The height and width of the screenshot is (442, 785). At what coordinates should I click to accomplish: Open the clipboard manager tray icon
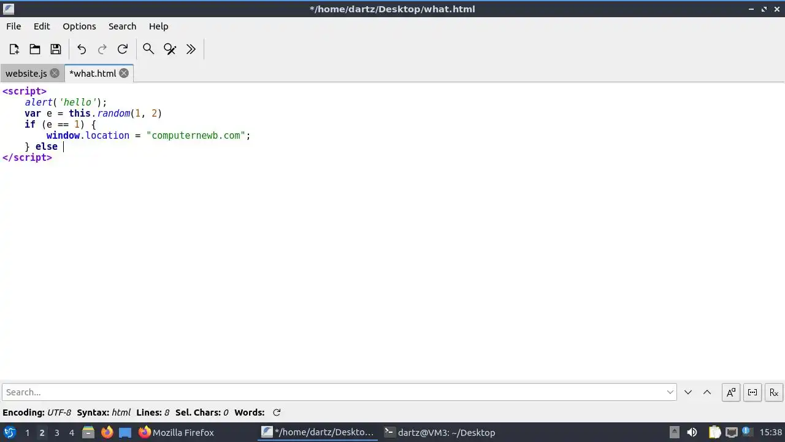point(714,432)
